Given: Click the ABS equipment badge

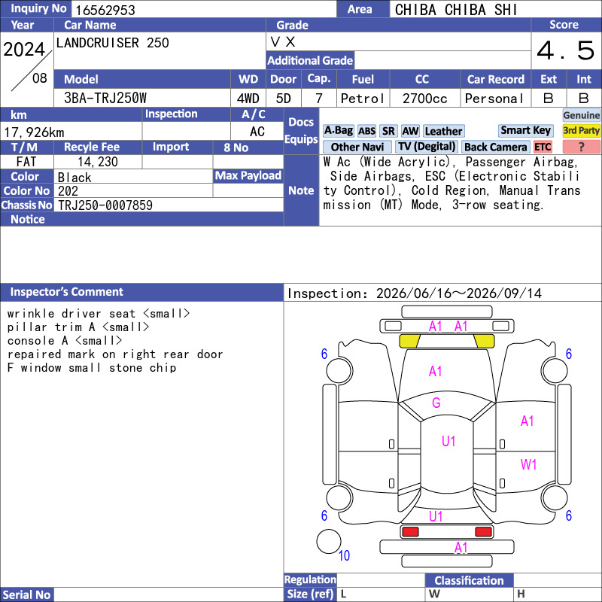Looking at the screenshot, I should pos(366,131).
